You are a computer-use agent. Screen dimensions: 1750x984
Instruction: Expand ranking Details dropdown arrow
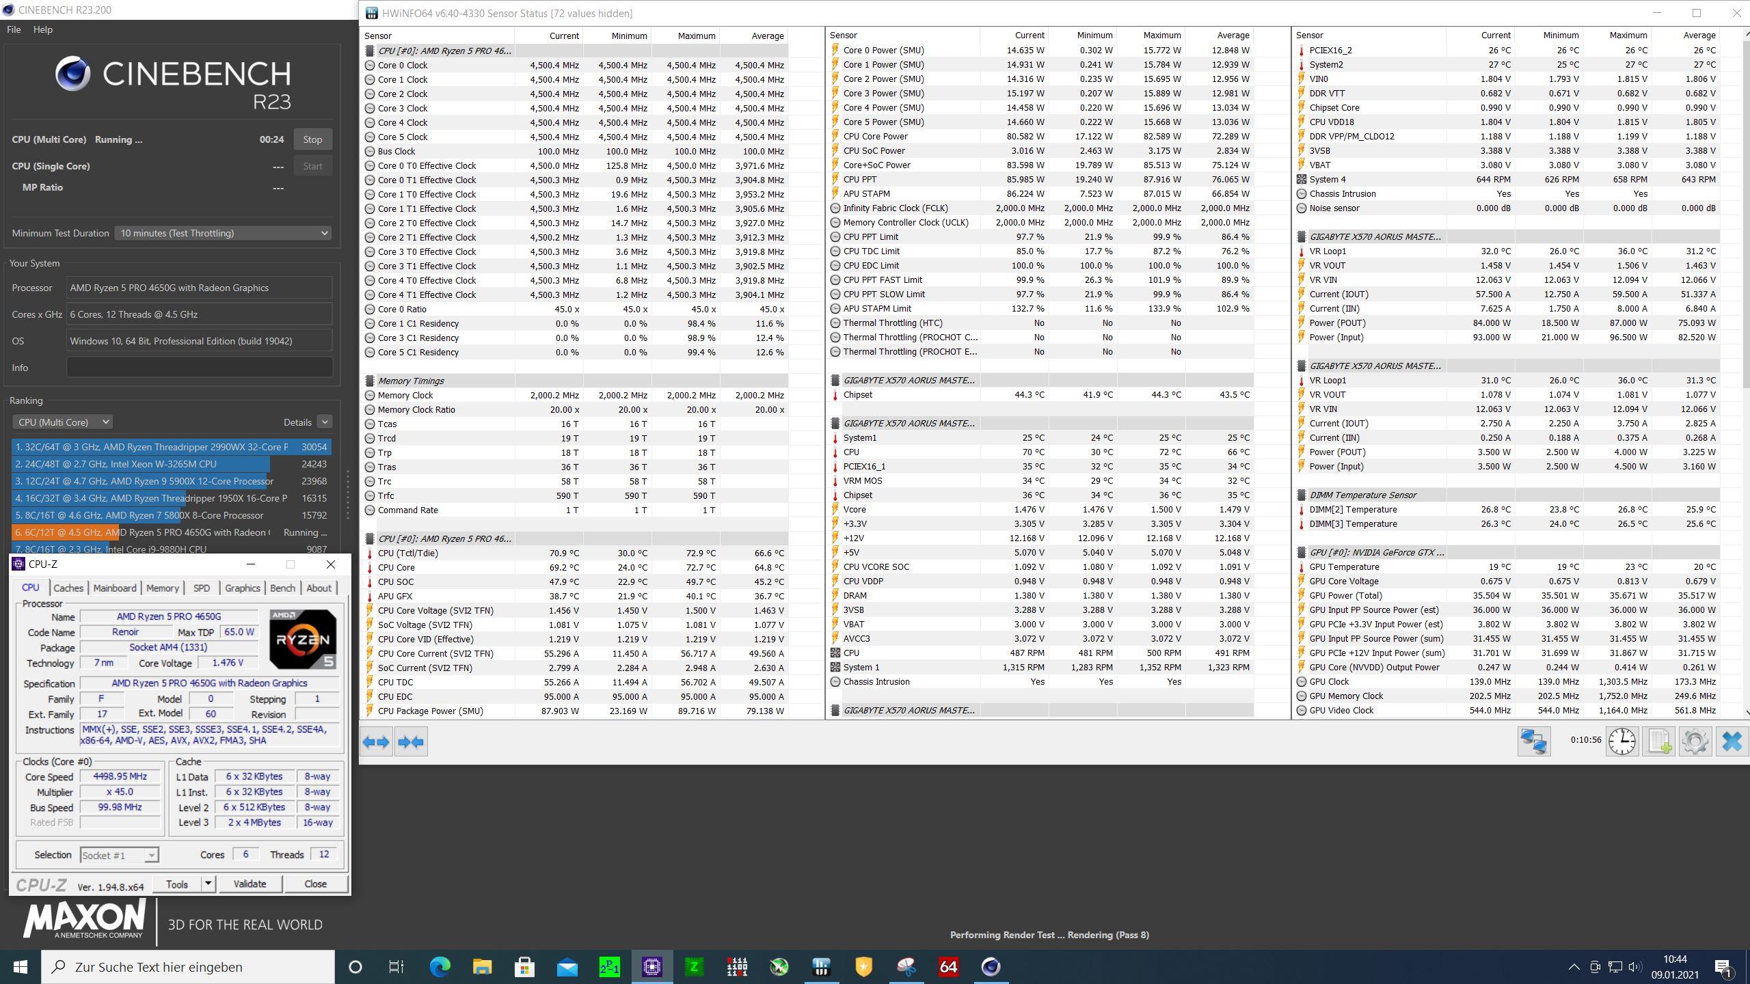tap(325, 422)
